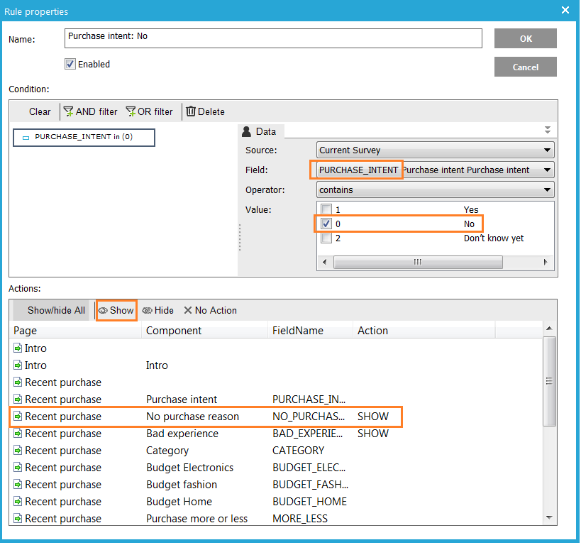The height and width of the screenshot is (545, 581).
Task: Click the OR filter funnel icon
Action: 131,111
